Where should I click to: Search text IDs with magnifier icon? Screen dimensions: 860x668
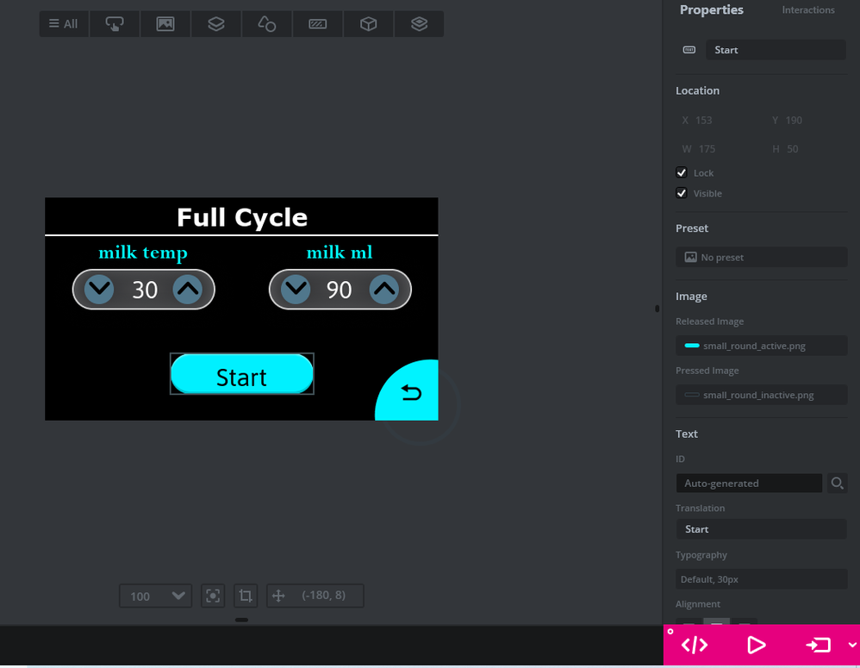tap(837, 484)
